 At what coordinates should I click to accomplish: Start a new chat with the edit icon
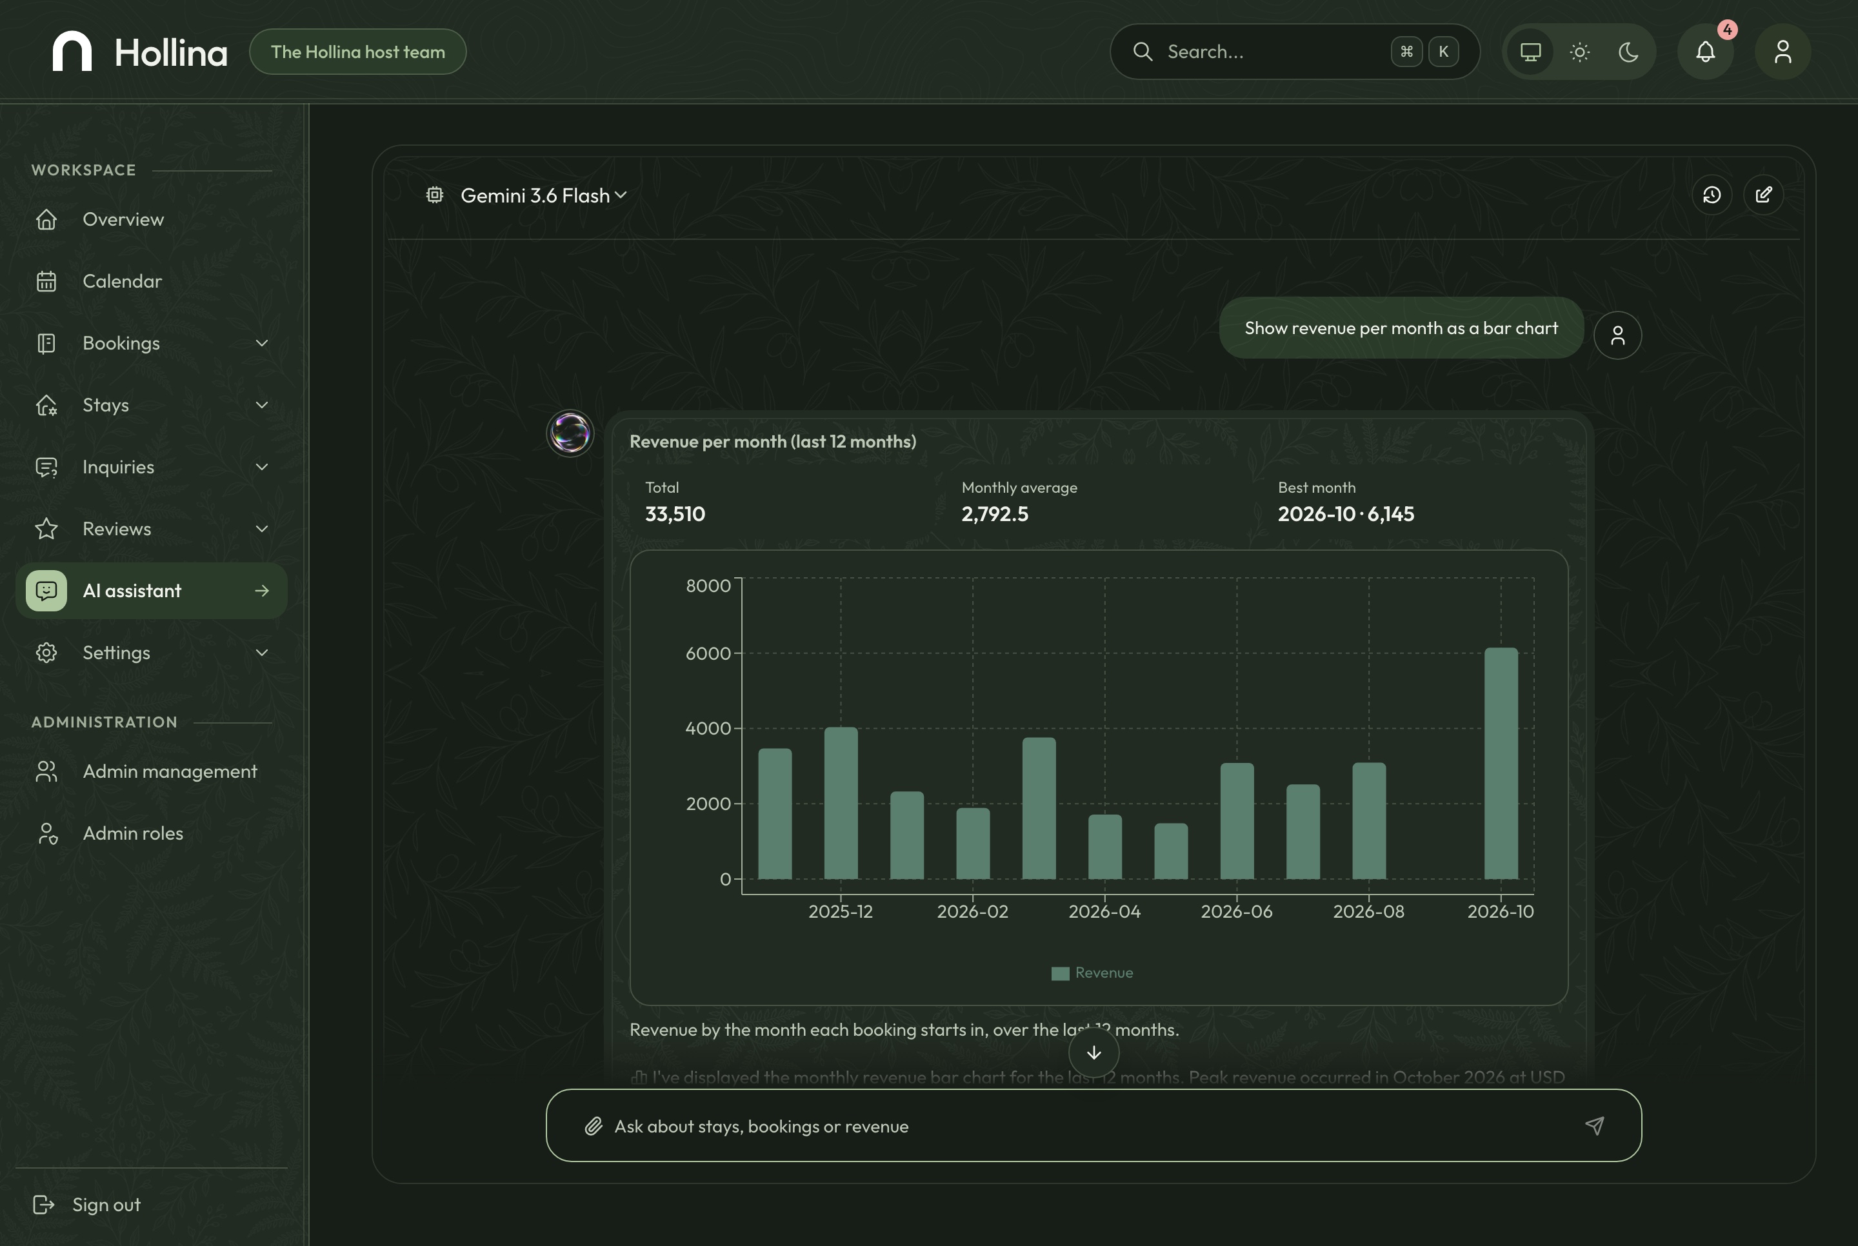(1763, 195)
